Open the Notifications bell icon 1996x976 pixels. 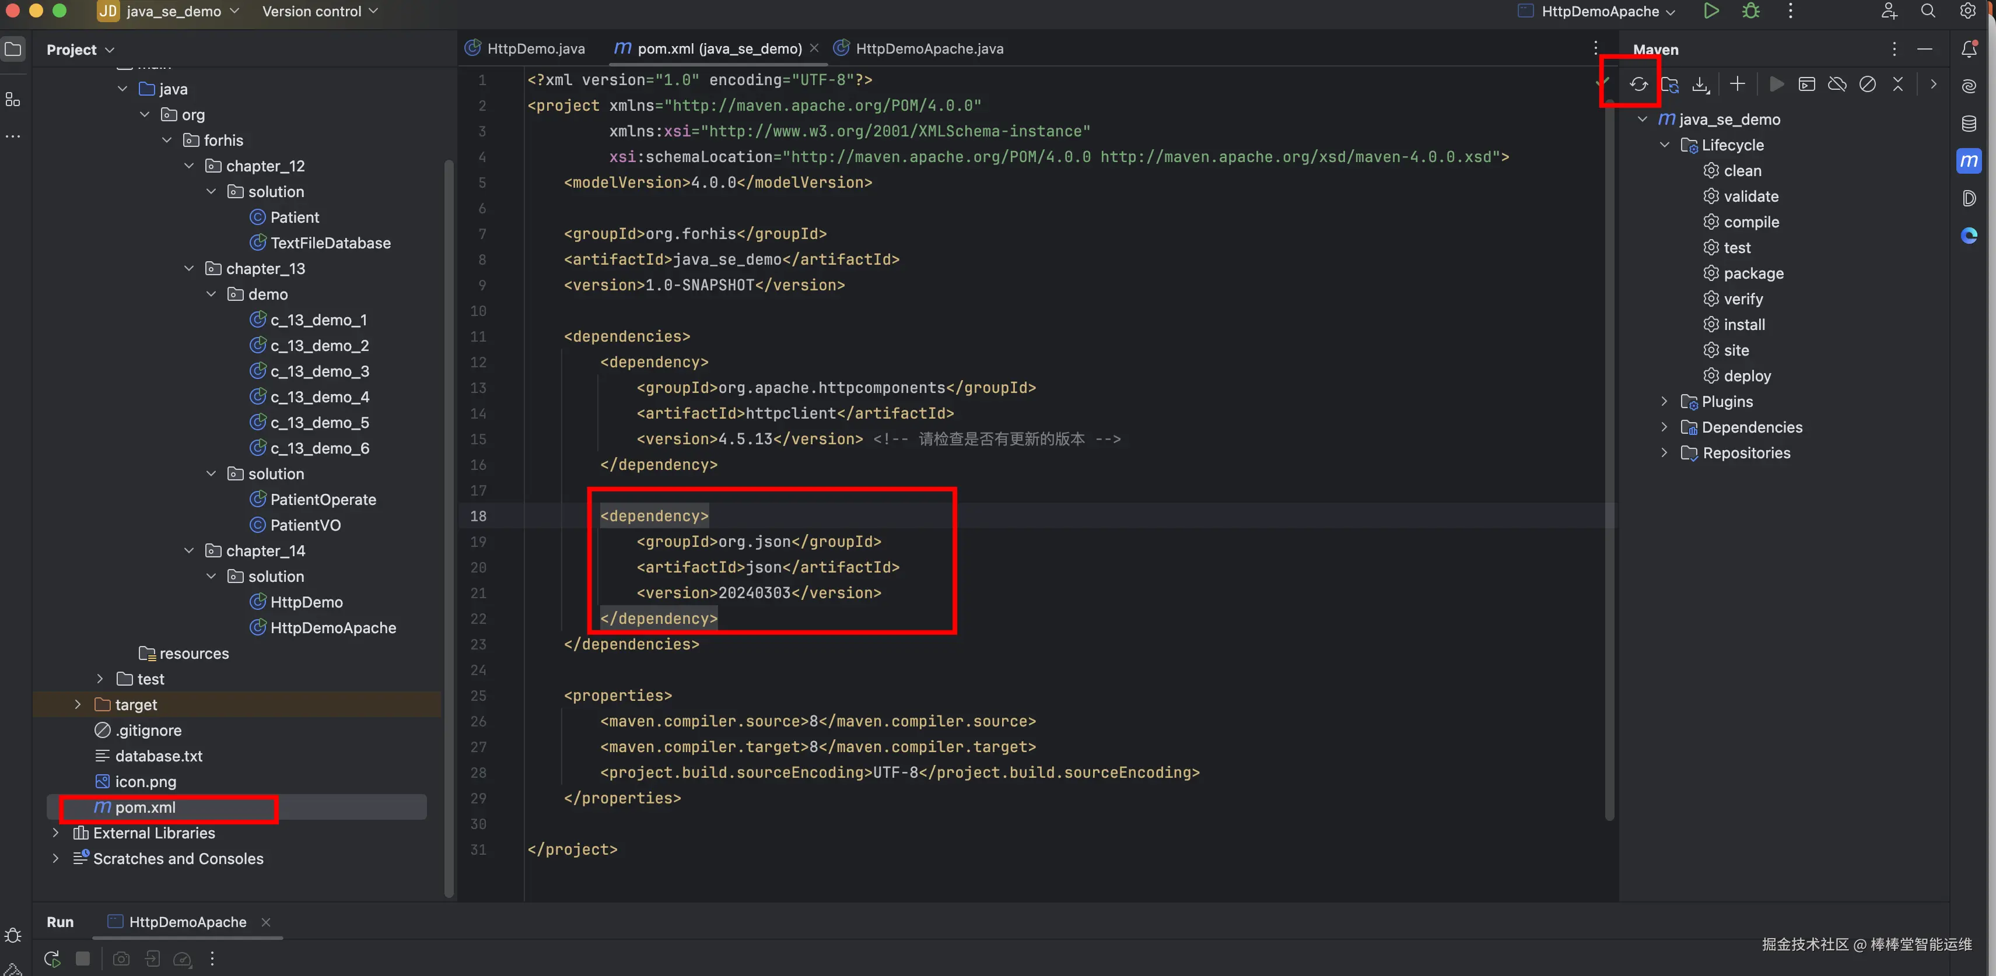coord(1969,50)
